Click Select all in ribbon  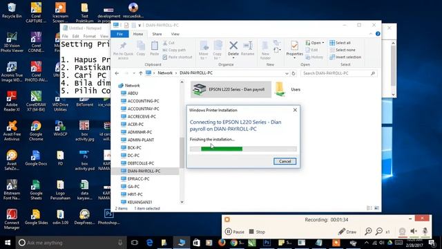click(x=340, y=43)
